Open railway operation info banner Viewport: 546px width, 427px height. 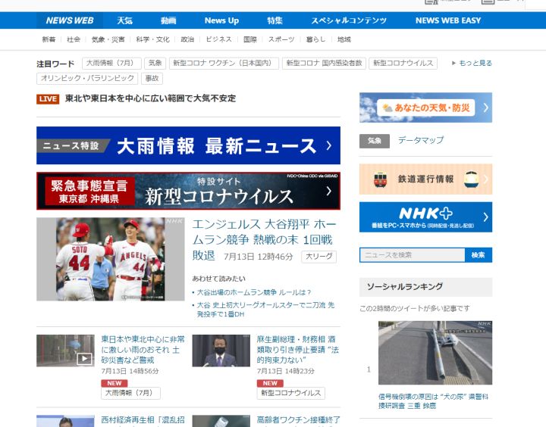click(x=425, y=179)
